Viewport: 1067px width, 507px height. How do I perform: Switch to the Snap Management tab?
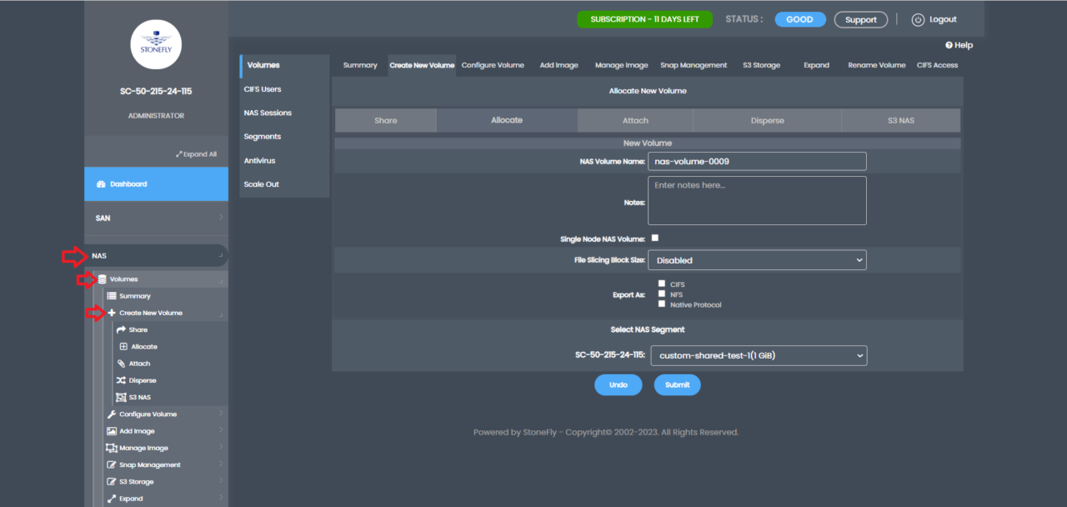[693, 65]
